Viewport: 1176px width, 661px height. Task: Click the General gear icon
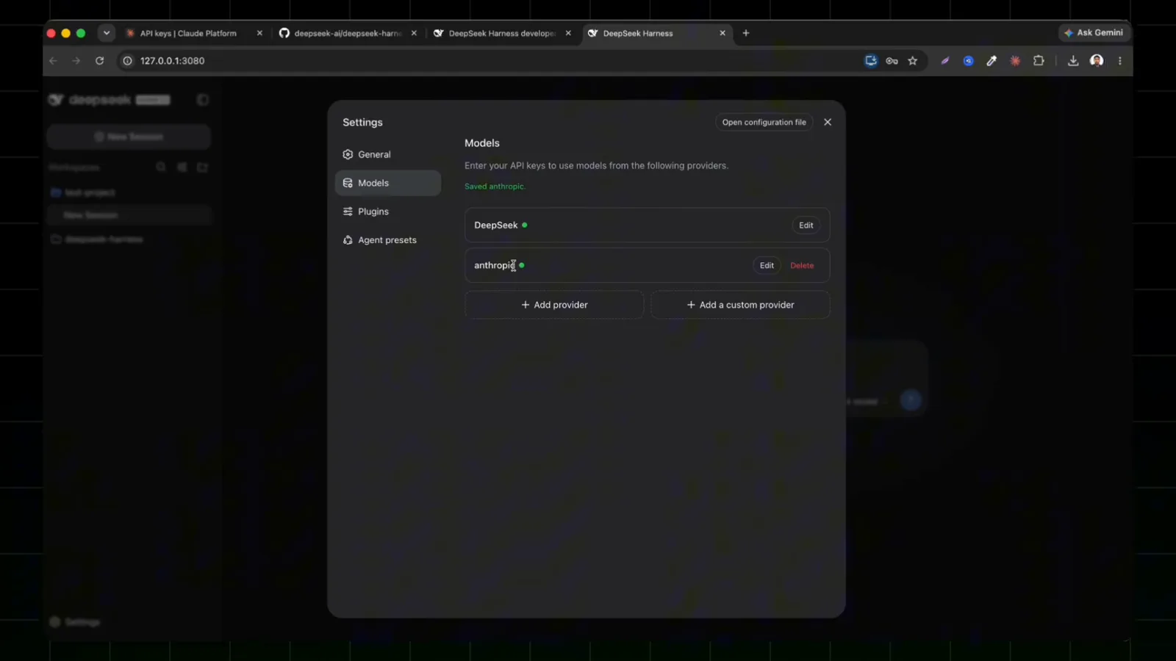348,154
